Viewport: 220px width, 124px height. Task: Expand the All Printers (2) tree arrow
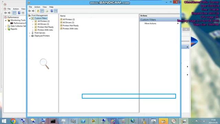point(33,21)
